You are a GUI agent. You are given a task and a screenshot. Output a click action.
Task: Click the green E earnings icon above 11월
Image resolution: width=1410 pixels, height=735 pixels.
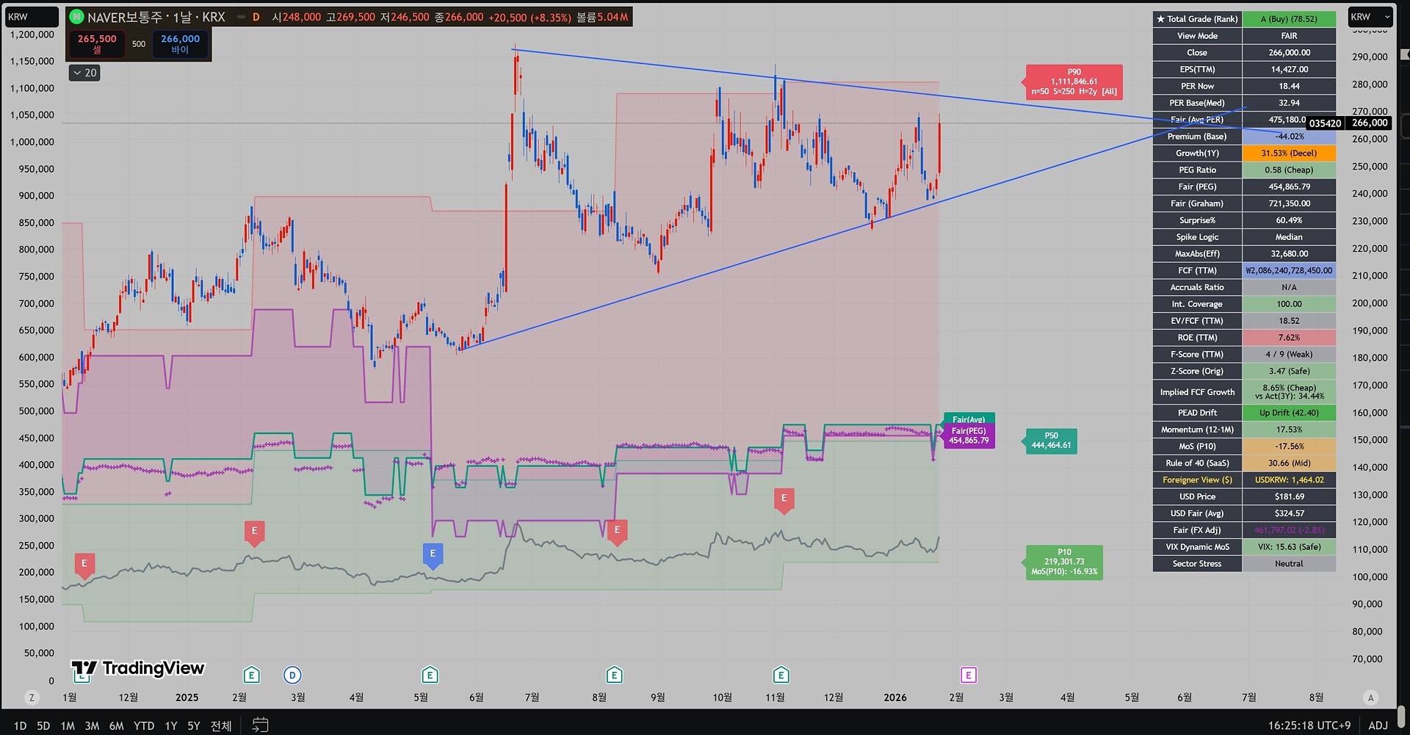[781, 675]
